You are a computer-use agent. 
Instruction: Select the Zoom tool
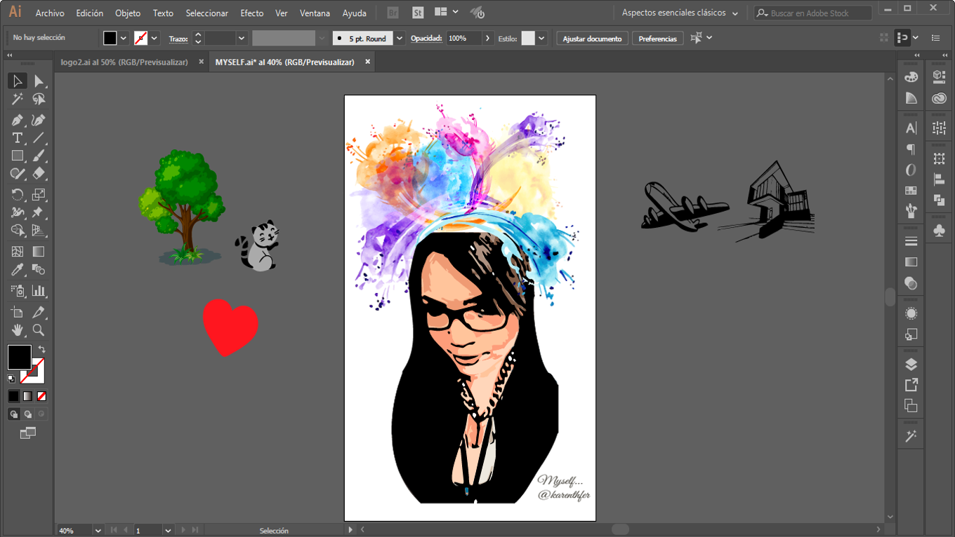point(39,329)
